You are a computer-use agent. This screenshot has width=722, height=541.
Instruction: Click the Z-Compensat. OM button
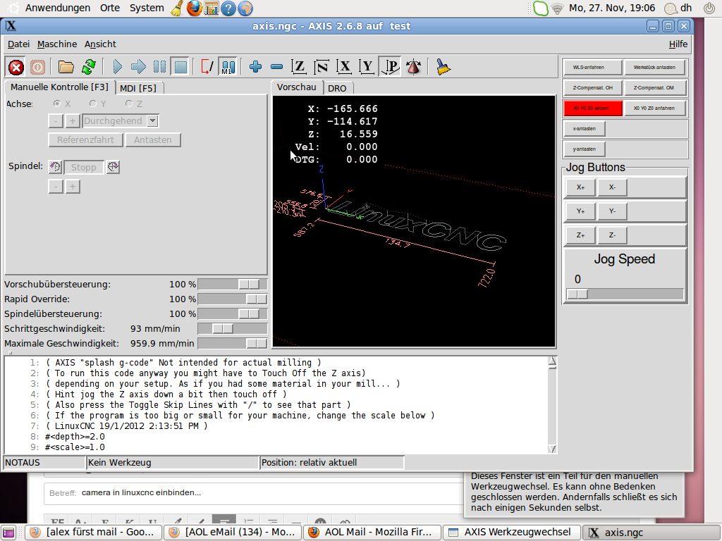tap(654, 88)
